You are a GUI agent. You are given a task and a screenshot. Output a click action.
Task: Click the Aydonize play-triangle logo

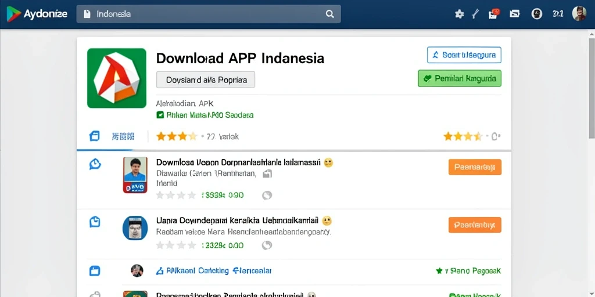(13, 14)
